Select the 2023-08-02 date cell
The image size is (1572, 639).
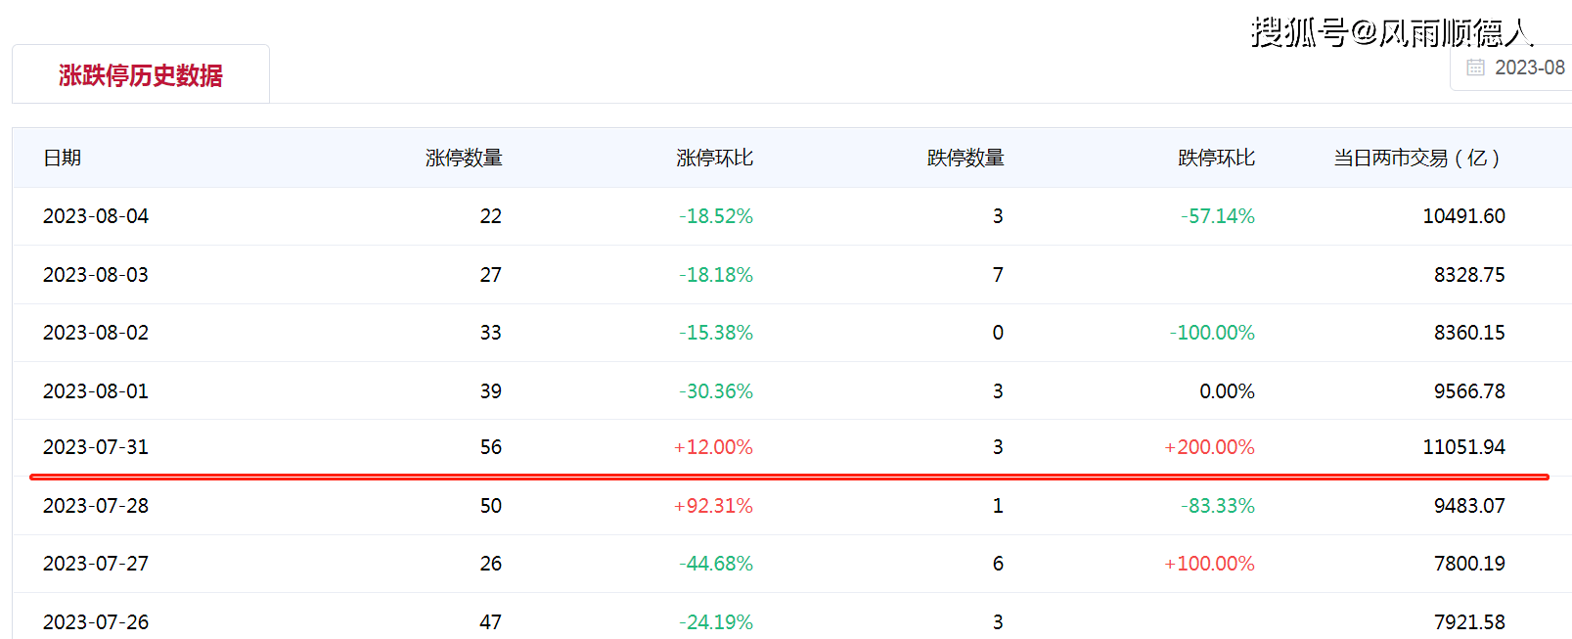coord(96,333)
